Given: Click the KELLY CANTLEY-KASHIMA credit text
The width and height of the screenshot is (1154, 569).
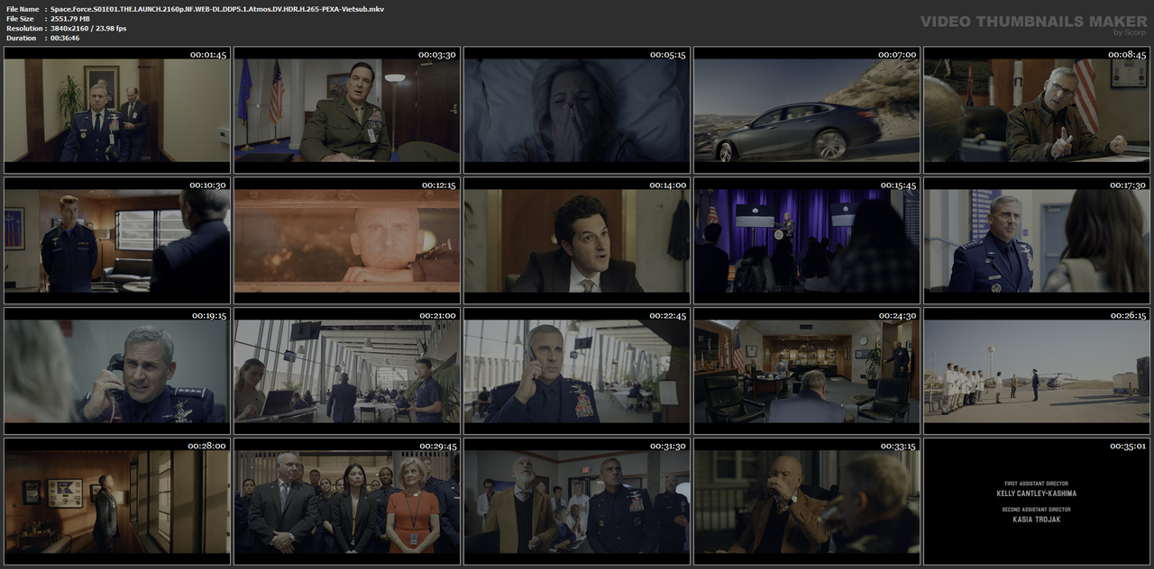Looking at the screenshot, I should (1037, 493).
